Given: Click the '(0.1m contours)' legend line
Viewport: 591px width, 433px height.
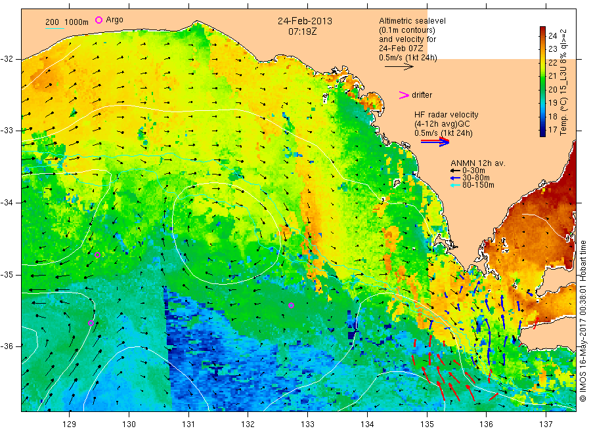Looking at the screenshot, I should 407,30.
